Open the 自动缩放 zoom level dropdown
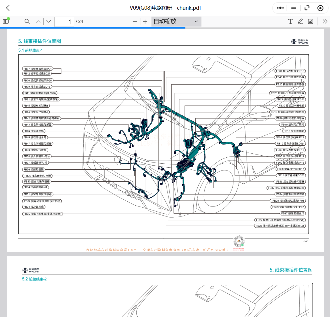This screenshot has height=317, width=330. 176,21
